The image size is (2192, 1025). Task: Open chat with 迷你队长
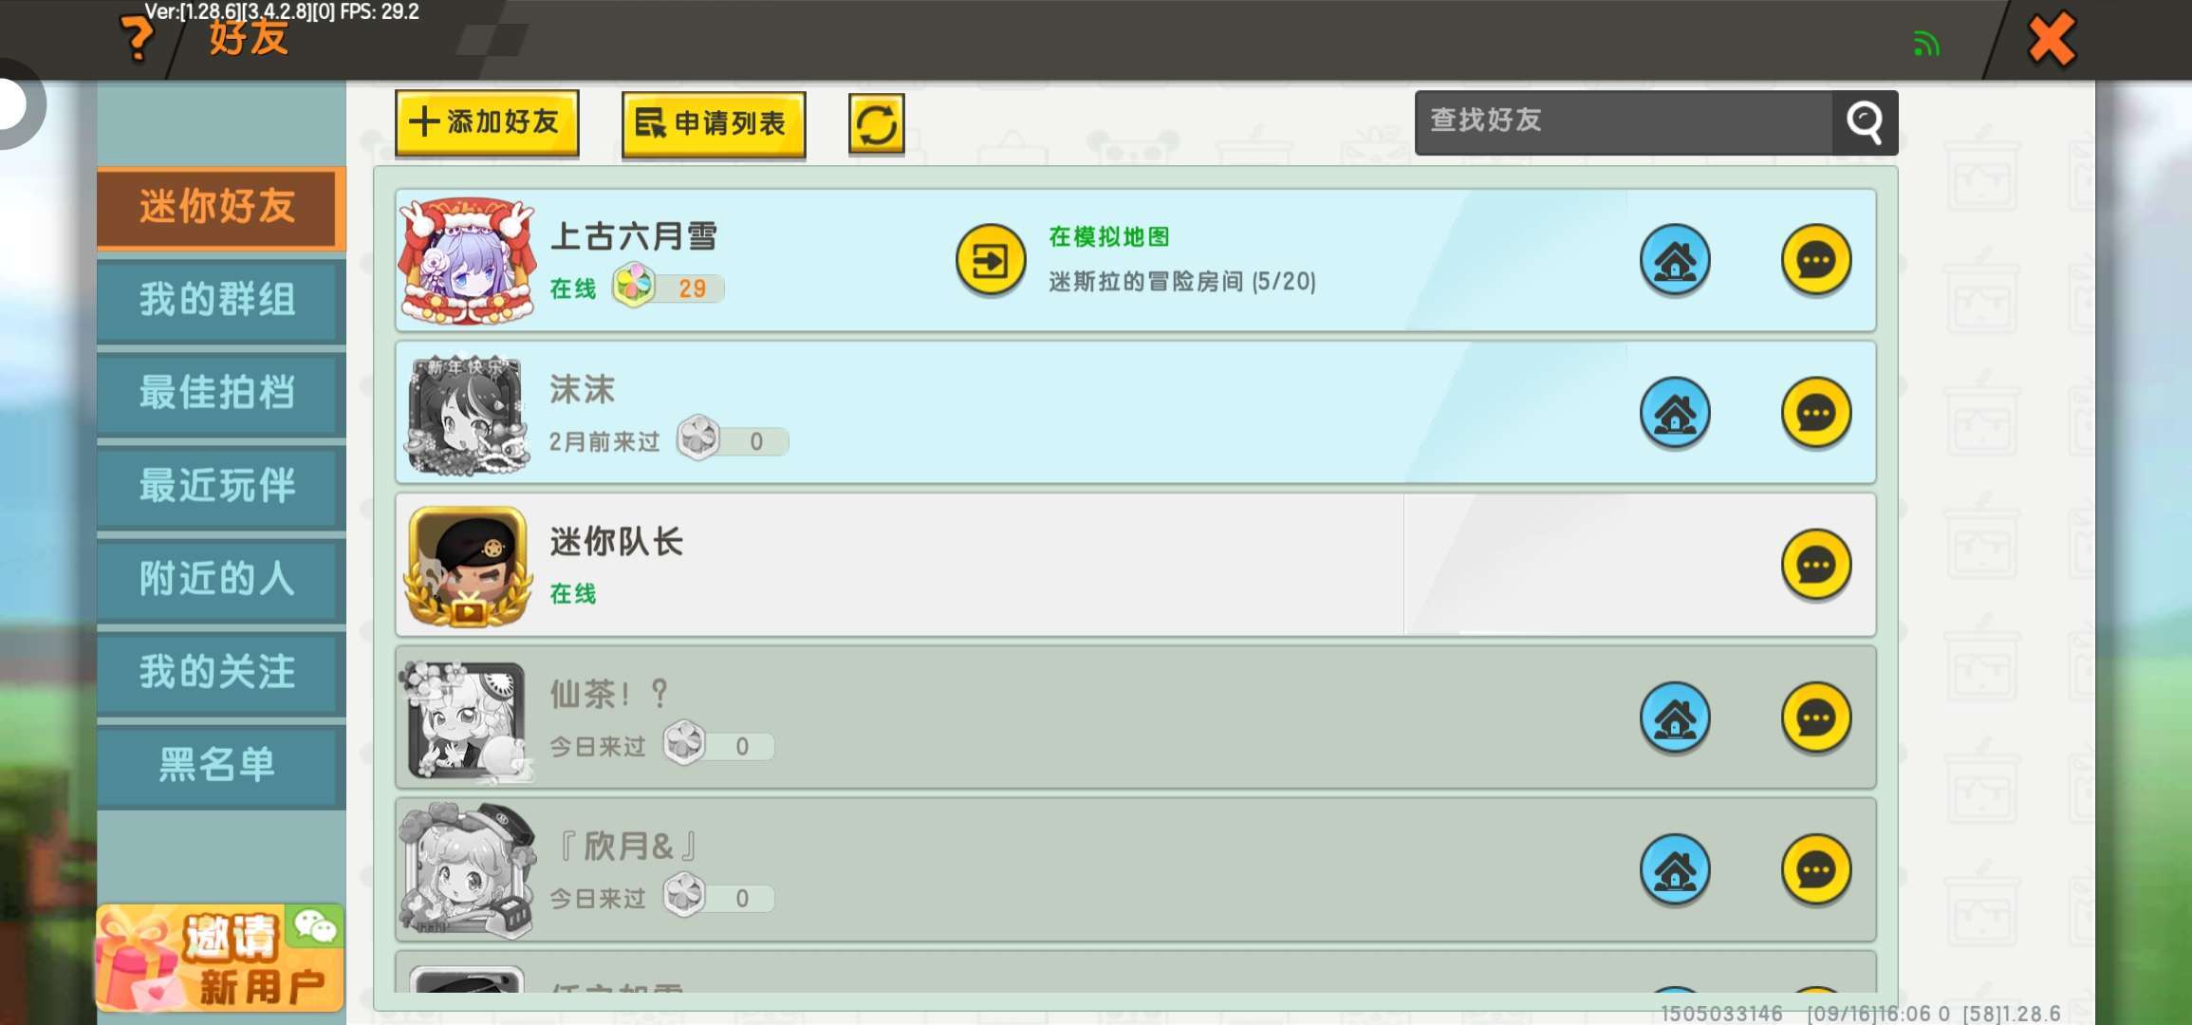tap(1816, 566)
